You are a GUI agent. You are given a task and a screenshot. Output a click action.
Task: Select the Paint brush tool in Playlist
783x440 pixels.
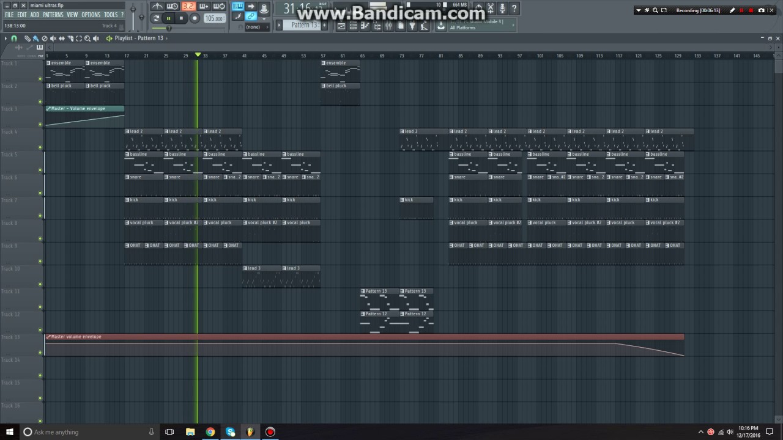36,38
